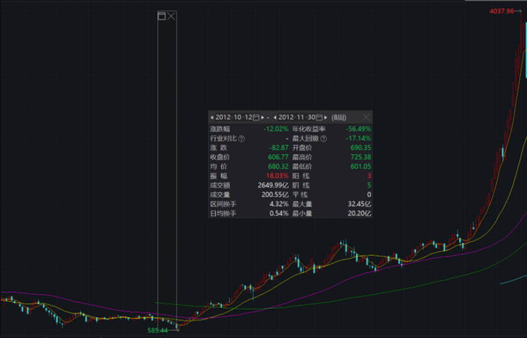
Task: Open calendar picker for end date 2012-11-30
Action: tap(319, 118)
